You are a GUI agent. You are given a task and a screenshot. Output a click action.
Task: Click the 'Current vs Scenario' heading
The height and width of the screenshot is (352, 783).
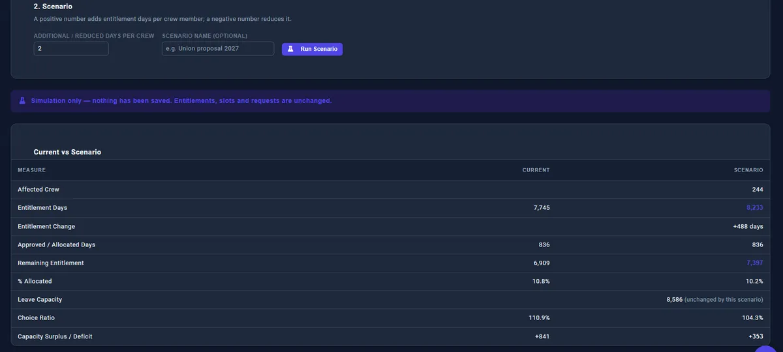coord(67,152)
